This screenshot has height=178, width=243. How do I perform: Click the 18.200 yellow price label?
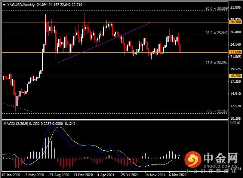click(236, 76)
